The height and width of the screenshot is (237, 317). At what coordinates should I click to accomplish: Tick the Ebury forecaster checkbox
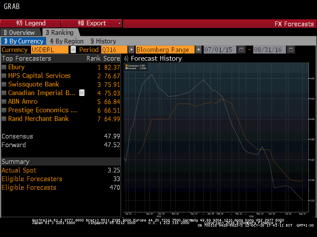tap(4, 67)
